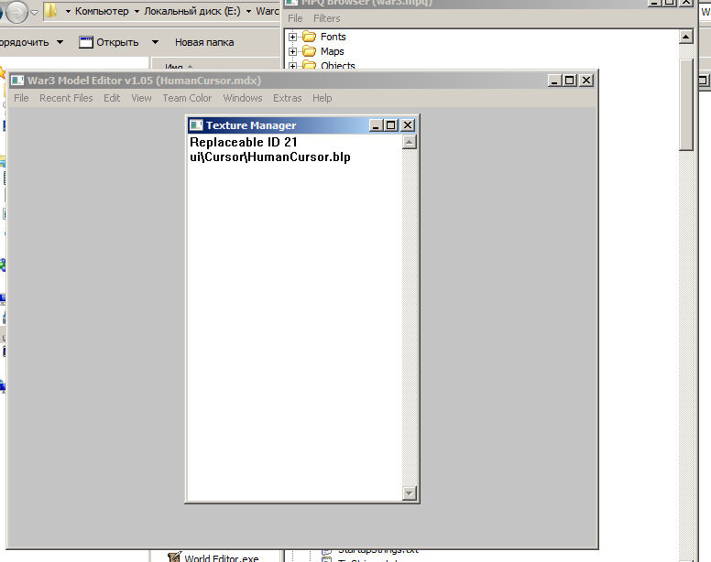Click the Texture Manager scroll up arrow
Image resolution: width=711 pixels, height=562 pixels.
[x=409, y=142]
